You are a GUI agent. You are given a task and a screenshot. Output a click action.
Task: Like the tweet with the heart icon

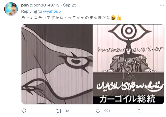[x=98, y=111]
